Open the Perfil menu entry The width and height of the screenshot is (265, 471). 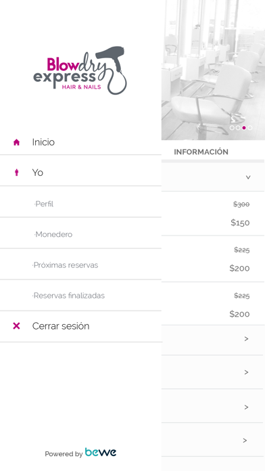80,204
